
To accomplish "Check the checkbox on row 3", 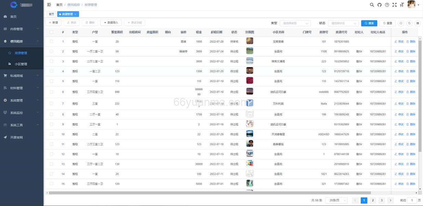I will click(52, 61).
